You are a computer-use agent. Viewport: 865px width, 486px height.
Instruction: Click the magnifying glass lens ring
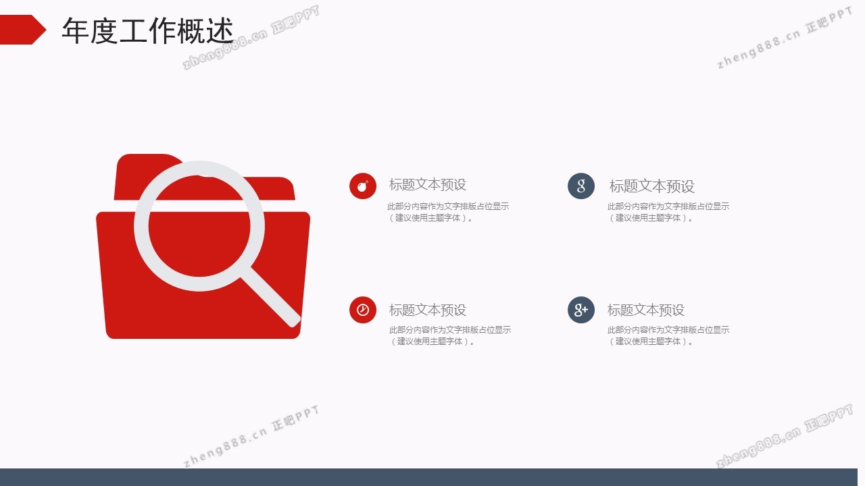143,226
